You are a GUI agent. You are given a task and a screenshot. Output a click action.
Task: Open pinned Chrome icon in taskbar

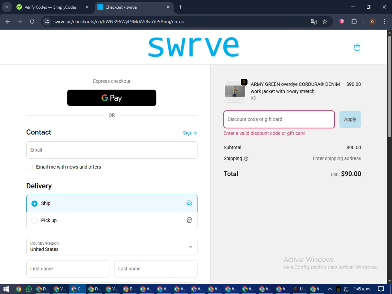click(18, 289)
